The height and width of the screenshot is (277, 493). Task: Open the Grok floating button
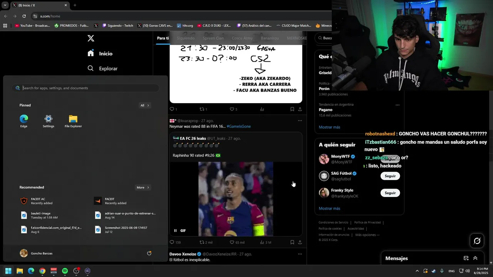[477, 241]
